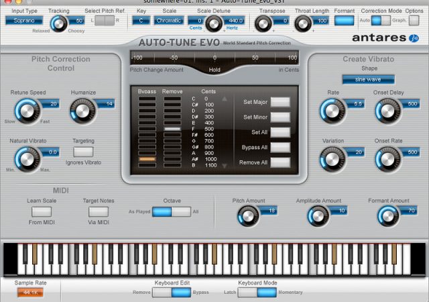Click the Scale Detune Cents value 0
The height and width of the screenshot is (302, 429).
(x=196, y=21)
